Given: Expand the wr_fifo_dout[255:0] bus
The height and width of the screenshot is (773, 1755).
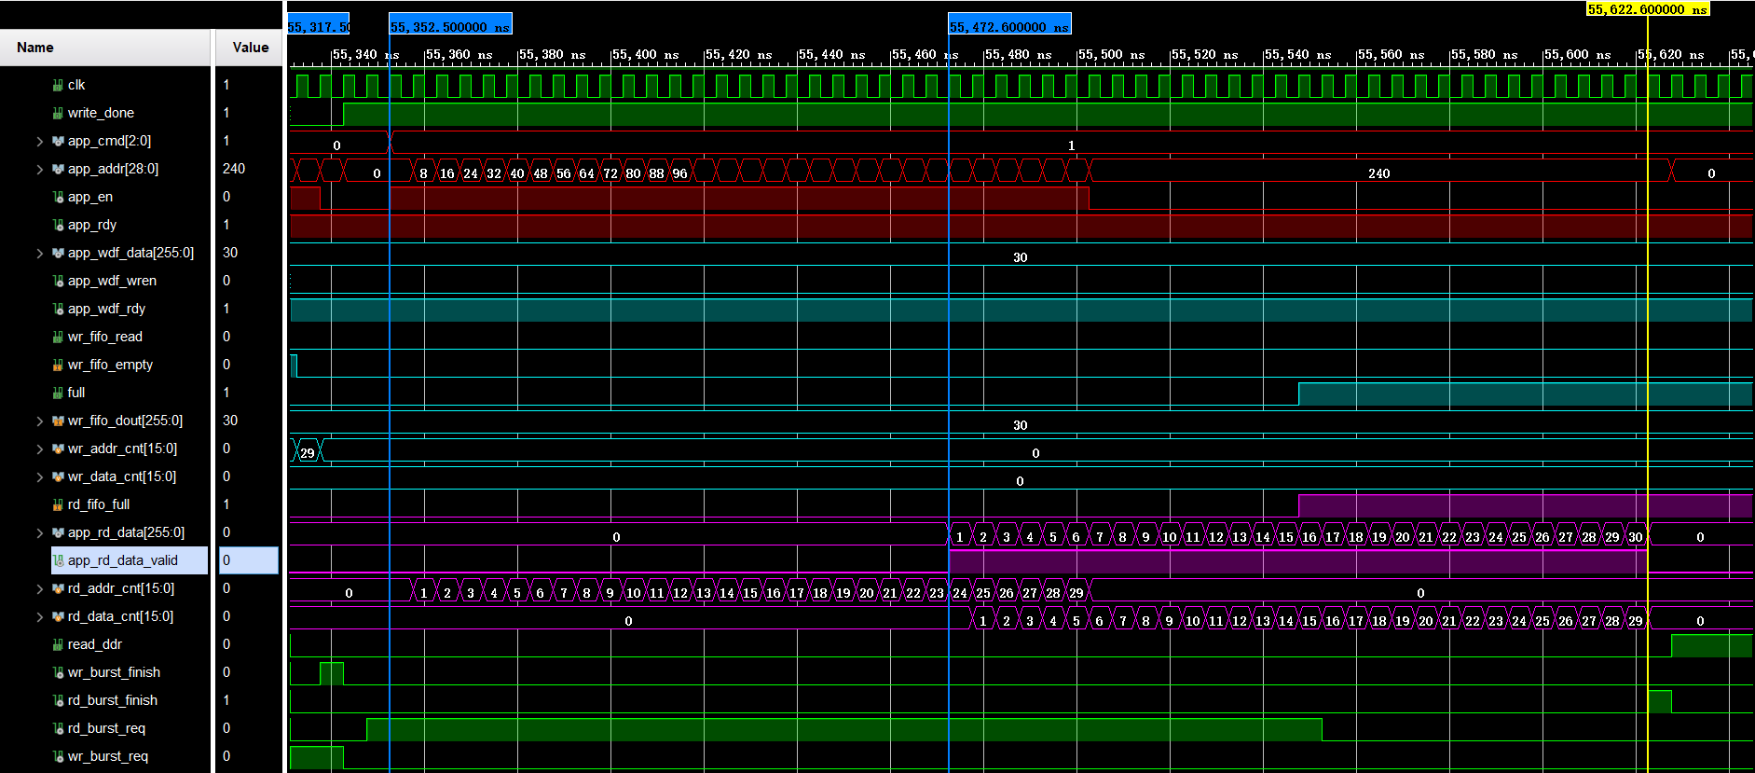Looking at the screenshot, I should [40, 421].
